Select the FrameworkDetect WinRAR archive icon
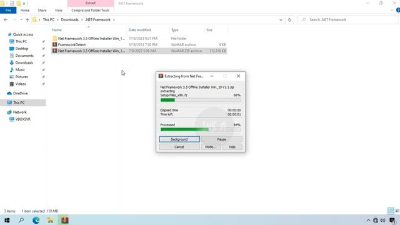Screen dimensions: 400x225 [x=54, y=44]
